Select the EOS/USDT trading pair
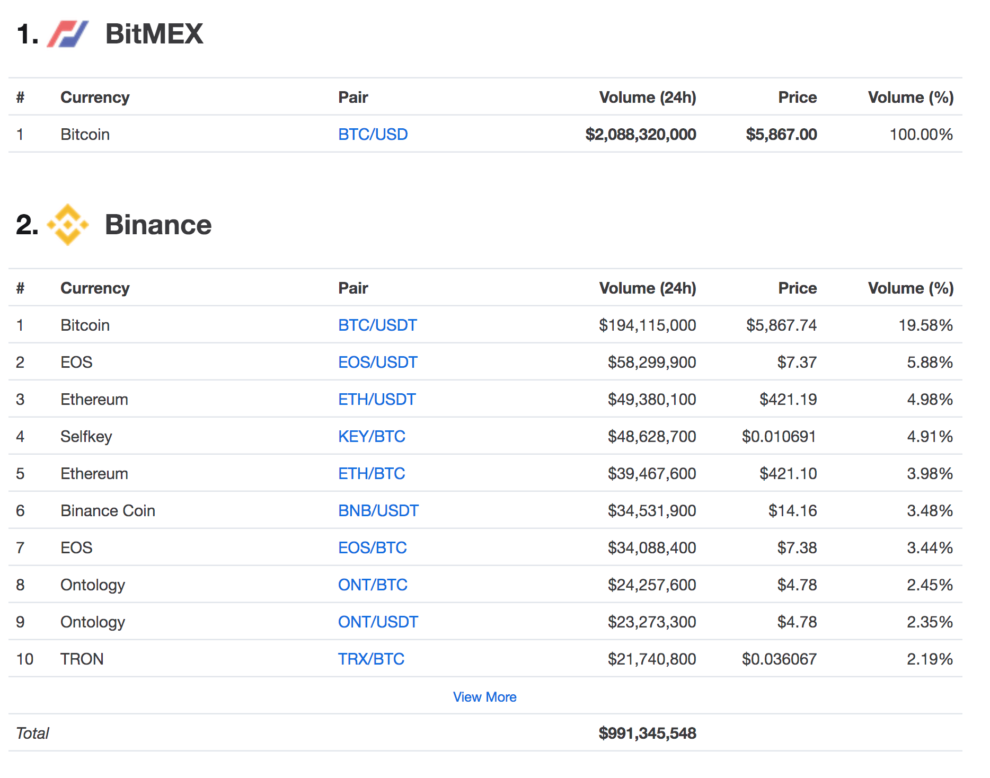 point(377,363)
